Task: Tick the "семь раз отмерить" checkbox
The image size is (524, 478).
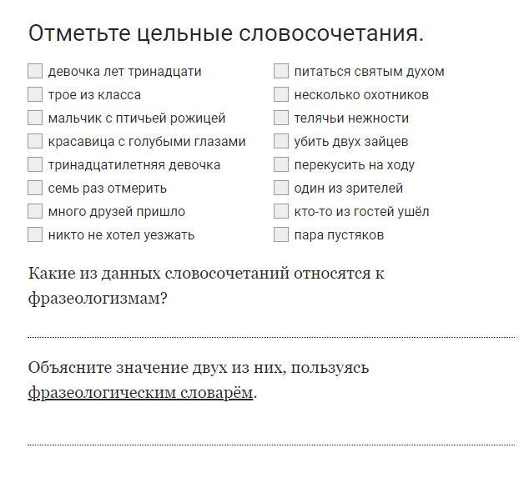Action: pos(35,188)
